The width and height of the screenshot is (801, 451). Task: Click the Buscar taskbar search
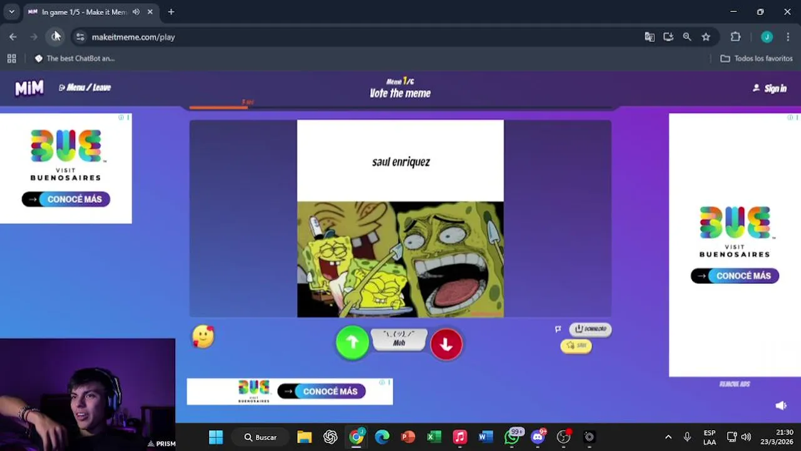tap(260, 437)
